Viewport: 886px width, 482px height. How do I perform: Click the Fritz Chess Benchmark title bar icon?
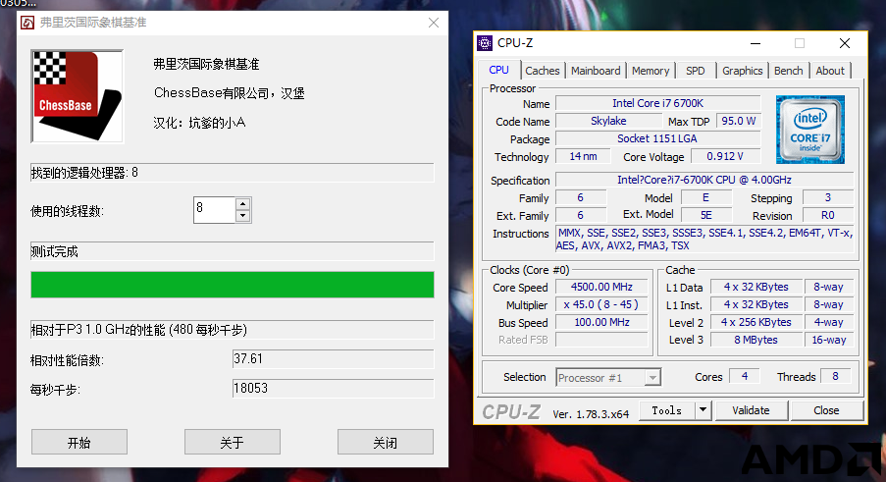(27, 23)
